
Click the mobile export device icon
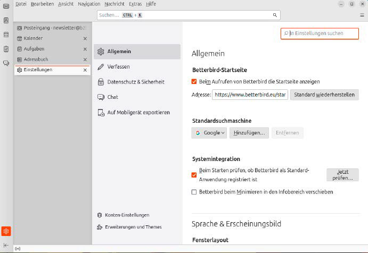point(101,113)
